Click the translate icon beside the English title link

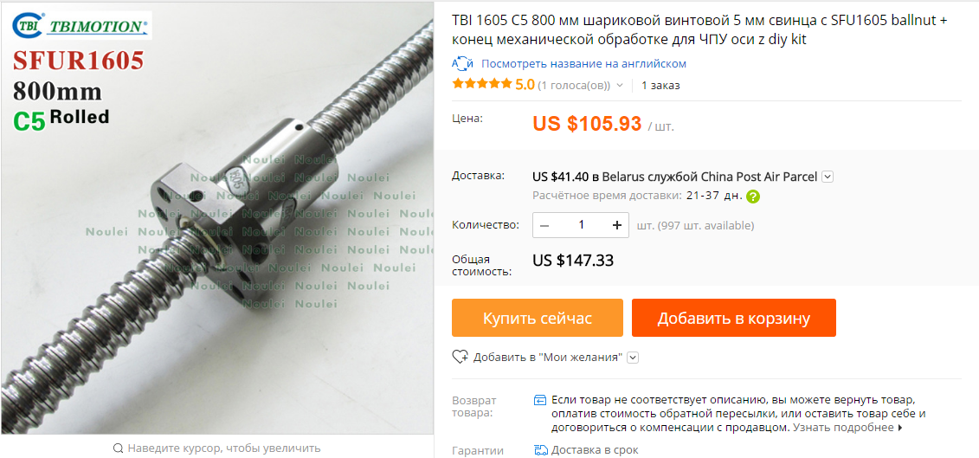pos(462,64)
